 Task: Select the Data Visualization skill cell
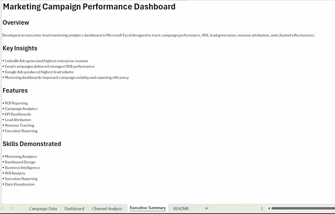[x=19, y=184]
